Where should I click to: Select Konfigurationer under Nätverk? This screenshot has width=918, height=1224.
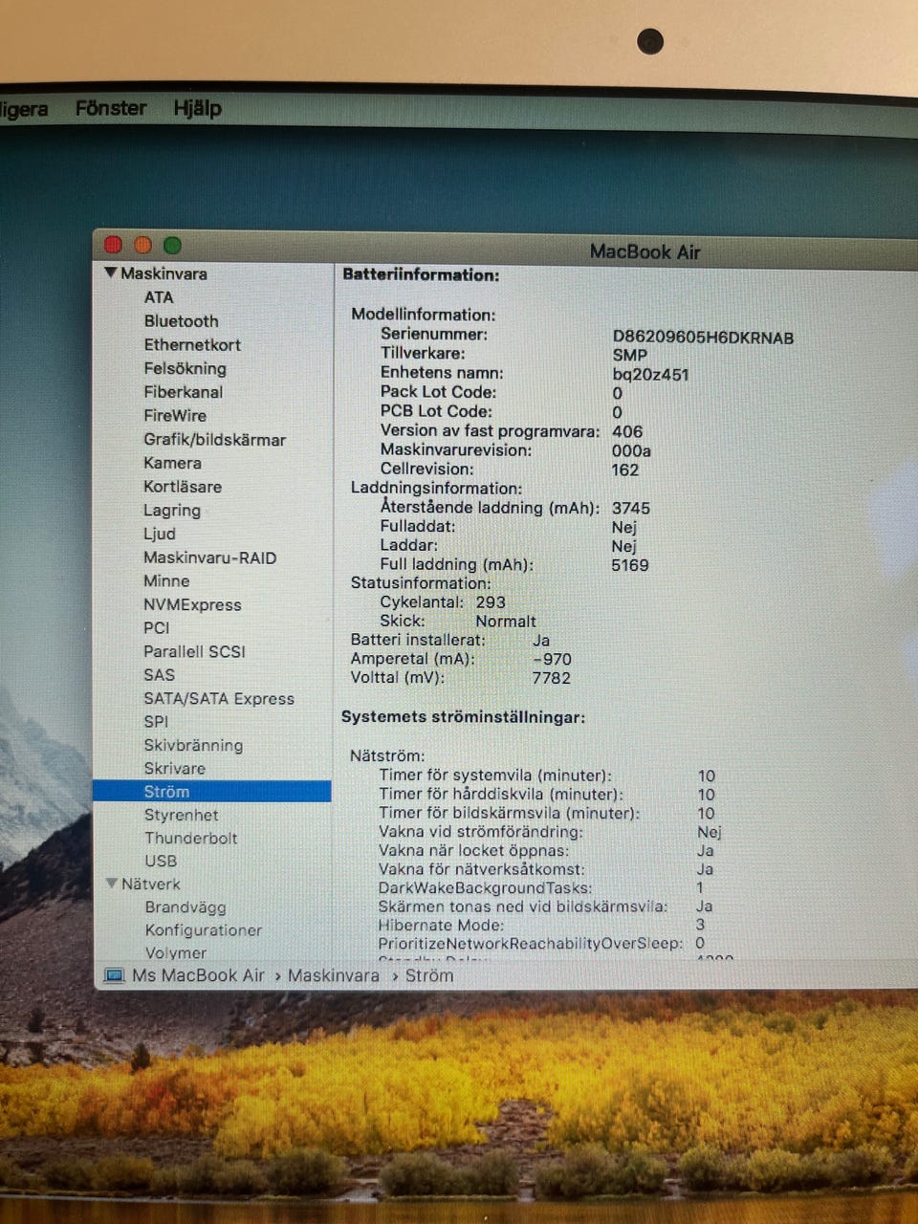(x=204, y=929)
